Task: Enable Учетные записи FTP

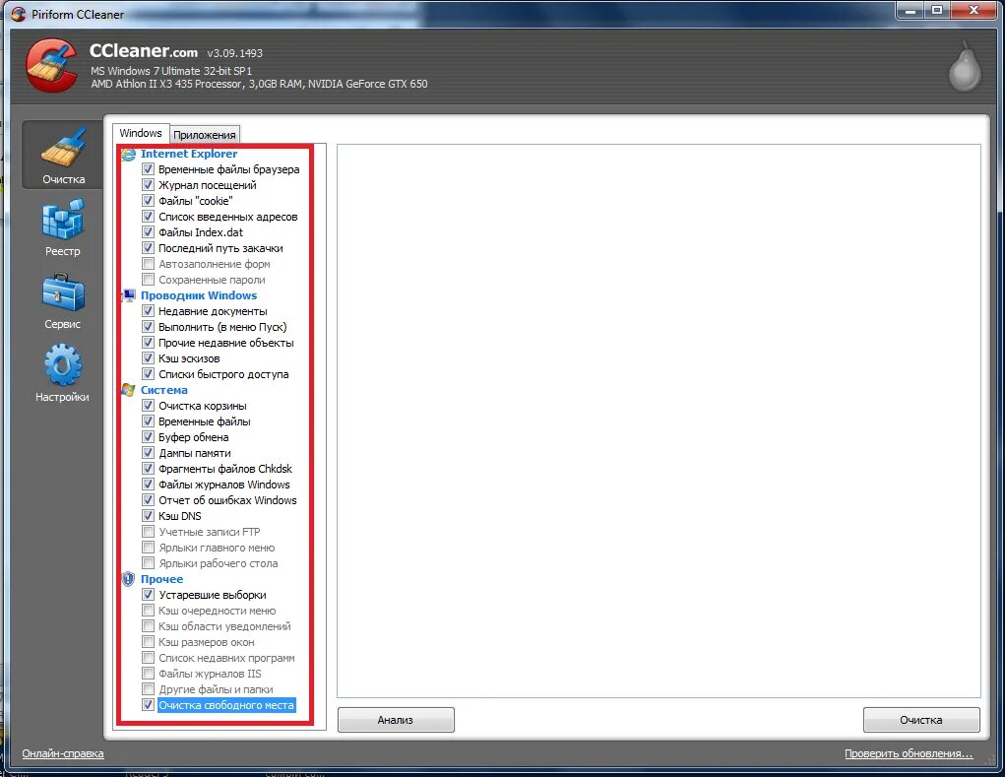Action: tap(148, 532)
